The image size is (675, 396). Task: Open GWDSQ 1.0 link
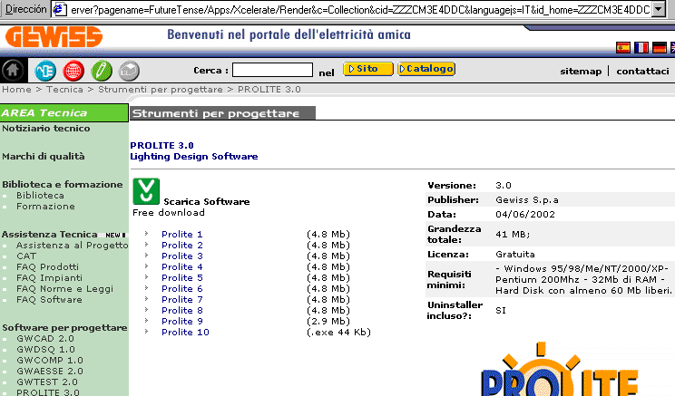pyautogui.click(x=45, y=350)
